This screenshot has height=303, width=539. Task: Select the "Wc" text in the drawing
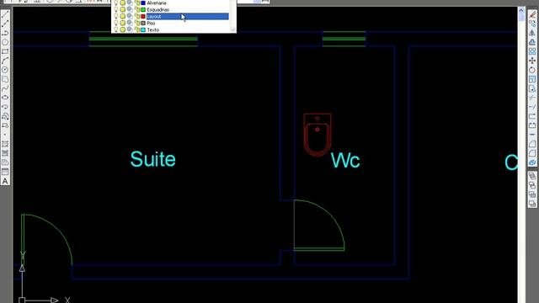coord(345,161)
